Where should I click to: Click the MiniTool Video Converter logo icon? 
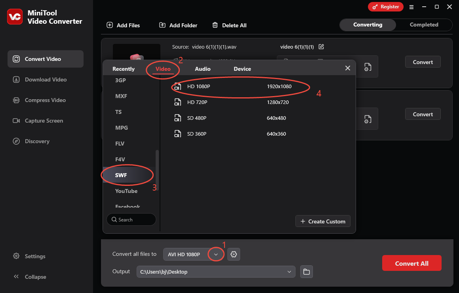pyautogui.click(x=15, y=17)
